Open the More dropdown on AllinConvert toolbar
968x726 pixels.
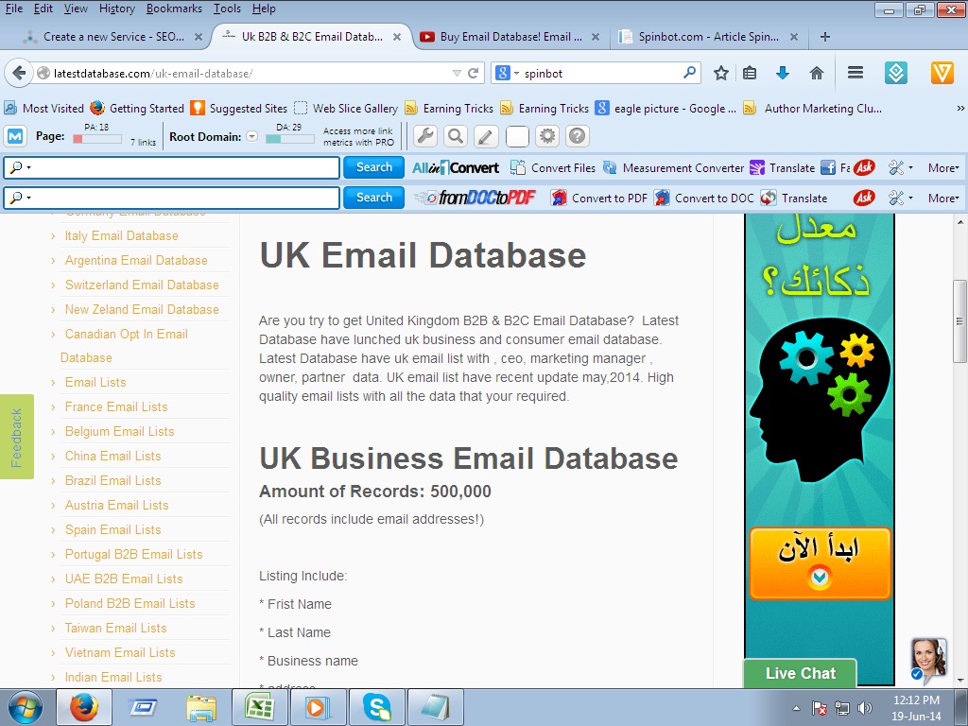coord(942,168)
